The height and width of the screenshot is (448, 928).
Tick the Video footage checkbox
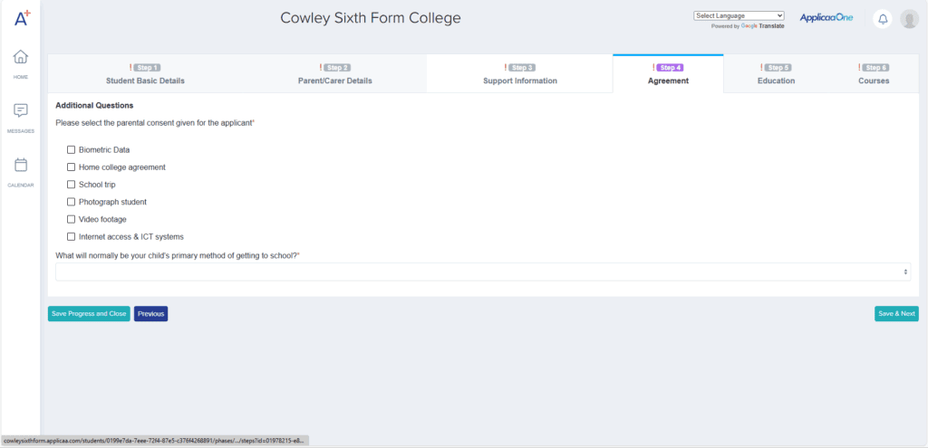(72, 219)
